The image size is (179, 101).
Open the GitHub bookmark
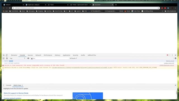tap(121, 11)
